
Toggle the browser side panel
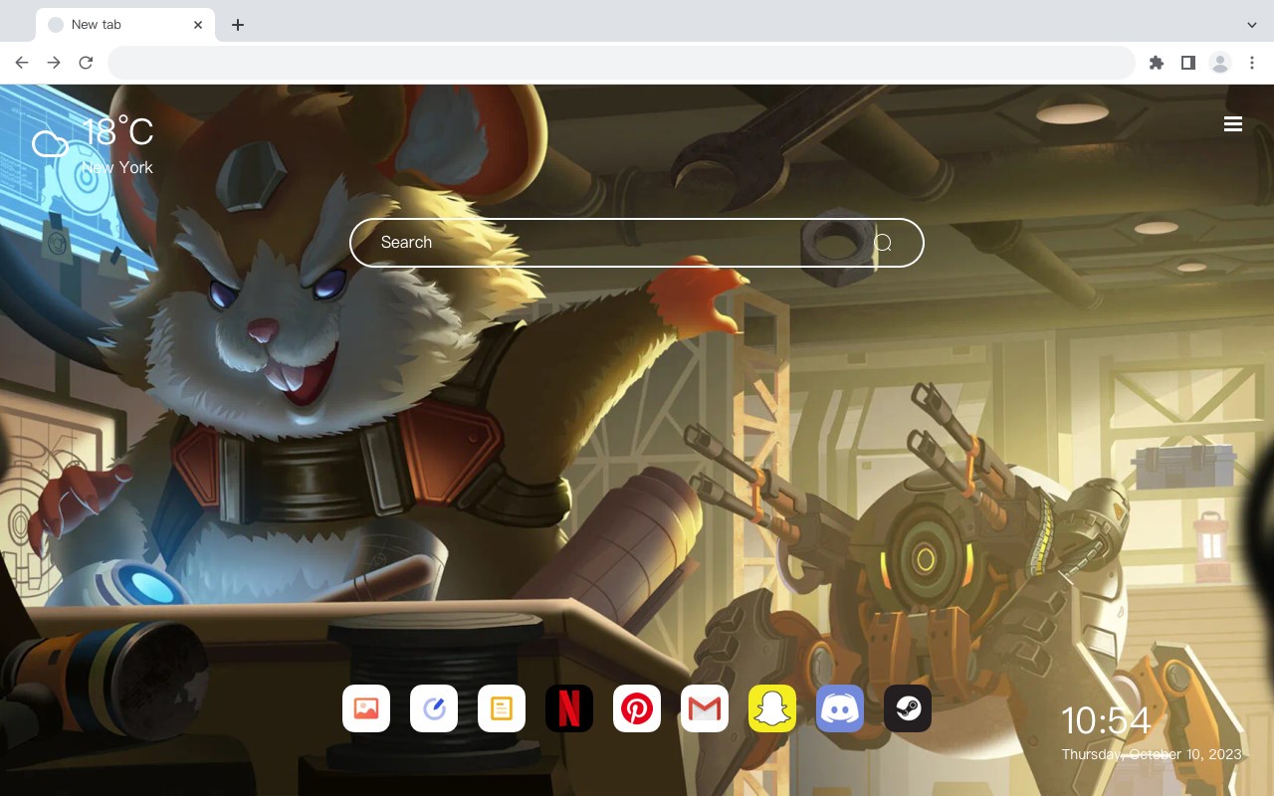click(x=1188, y=63)
